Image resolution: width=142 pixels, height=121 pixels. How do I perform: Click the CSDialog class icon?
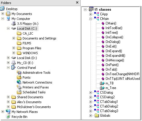click(97, 92)
